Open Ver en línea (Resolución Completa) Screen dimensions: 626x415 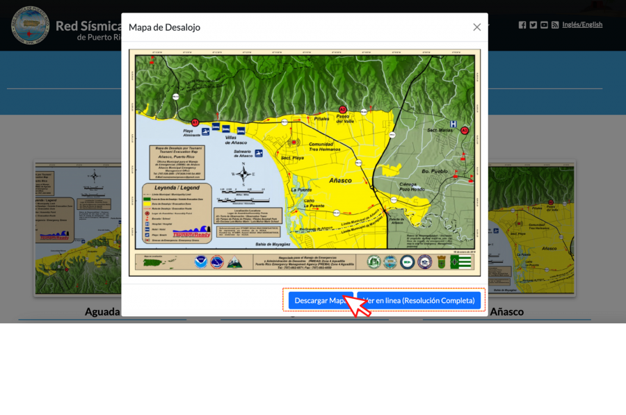point(419,300)
